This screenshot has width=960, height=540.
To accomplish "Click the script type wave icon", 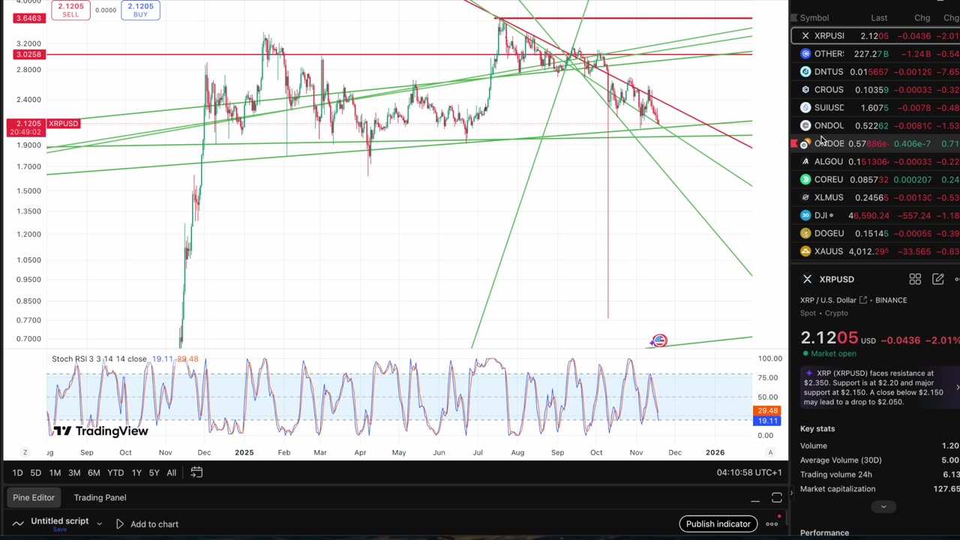I will click(x=18, y=523).
